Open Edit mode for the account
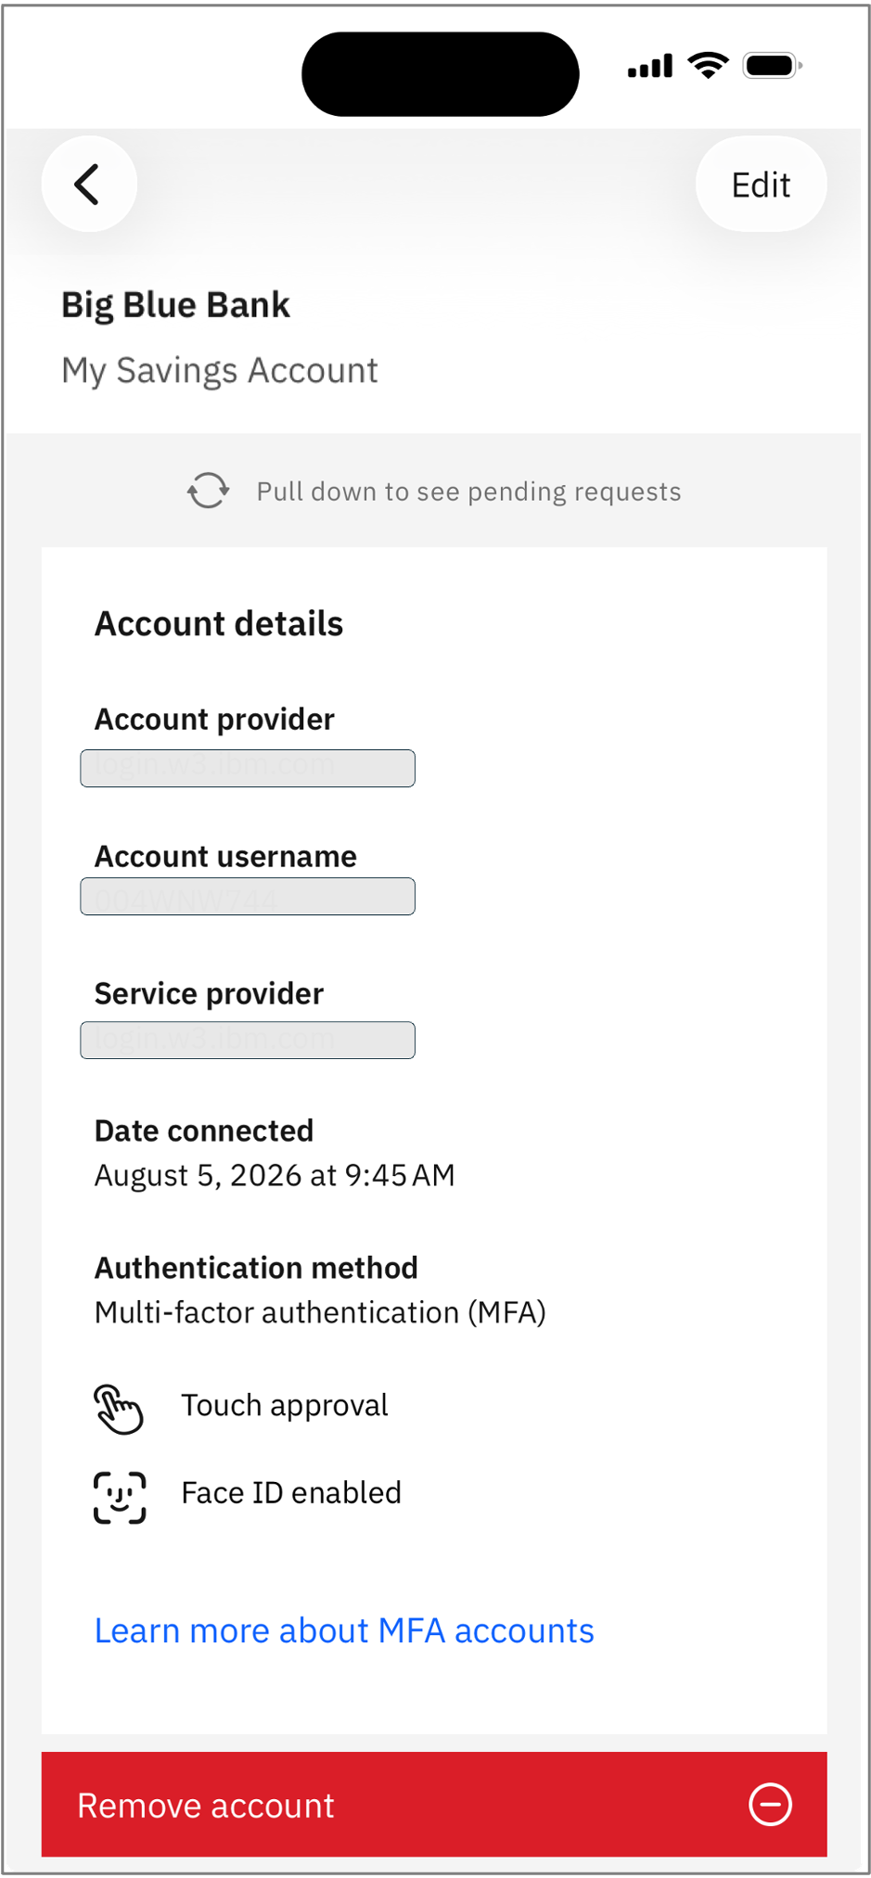Image resolution: width=871 pixels, height=1878 pixels. (761, 185)
